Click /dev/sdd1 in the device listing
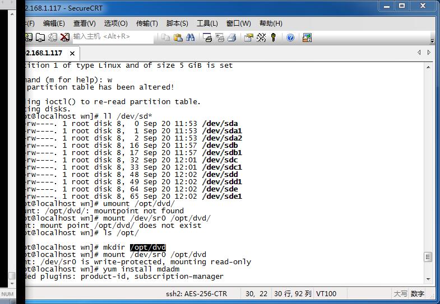Viewport: 440px width, 304px height. [x=222, y=182]
